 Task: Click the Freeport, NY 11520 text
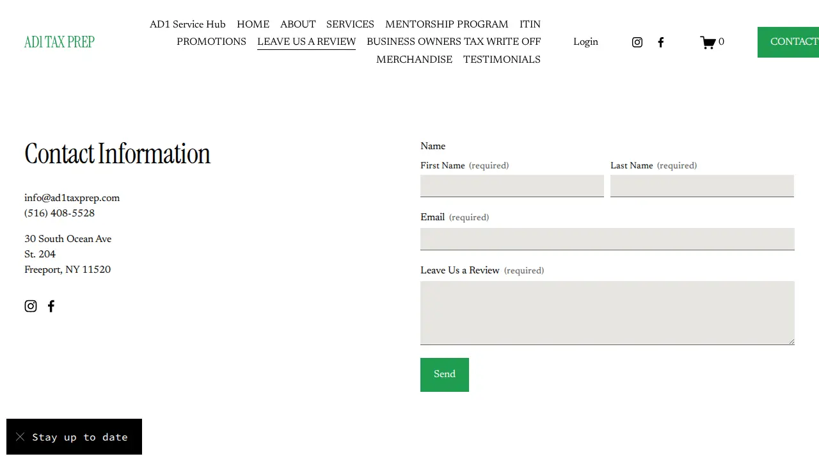tap(67, 270)
